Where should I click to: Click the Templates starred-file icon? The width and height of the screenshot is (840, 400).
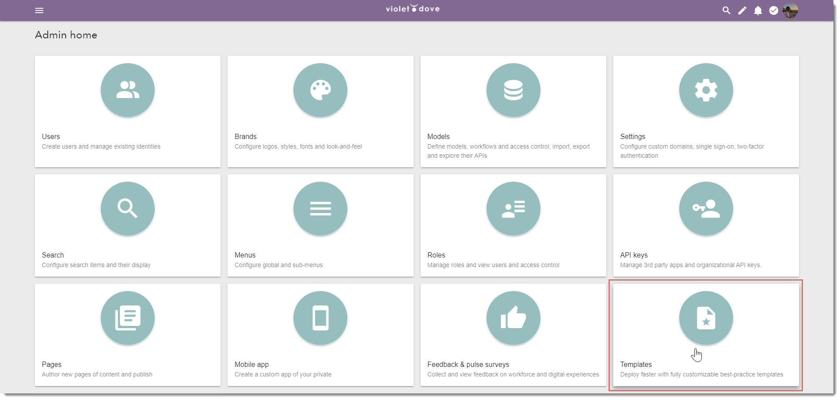point(706,318)
